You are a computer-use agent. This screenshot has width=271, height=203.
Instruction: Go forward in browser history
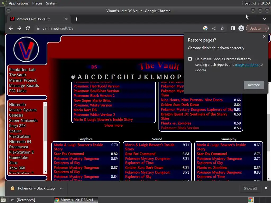click(x=19, y=28)
